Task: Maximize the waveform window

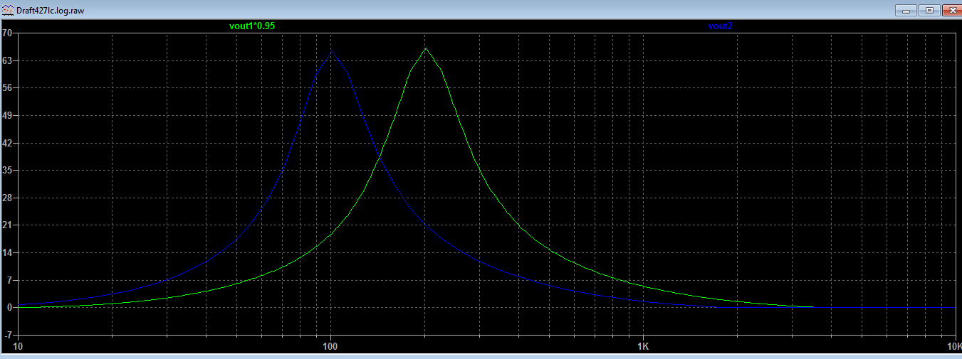Action: tap(929, 10)
